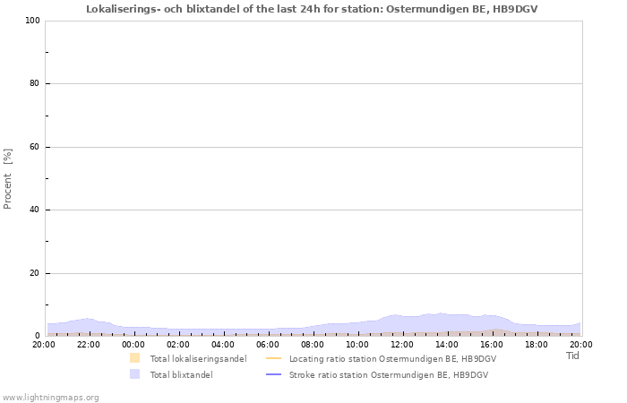Click 'Stroke ratio station Ostermundigen BE, HB9DGV' label
The height and width of the screenshot is (403, 627).
pyautogui.click(x=389, y=374)
